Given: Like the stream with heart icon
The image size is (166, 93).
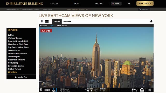Looking at the screenshot, I should 61,91.
